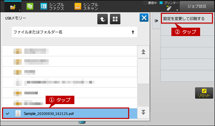Viewport: 215px width, 126px height.
Task: Expand dropdown arrow beside USB status icon
Action: (x=177, y=10)
